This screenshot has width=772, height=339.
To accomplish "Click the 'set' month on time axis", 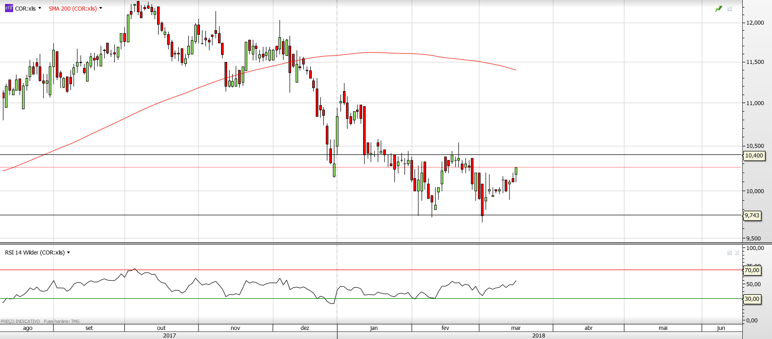I will 89,328.
